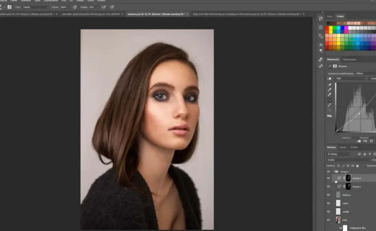Viewport: 376px width, 231px height.
Task: Switch to the Próbki swatches tab
Action: coord(340,16)
